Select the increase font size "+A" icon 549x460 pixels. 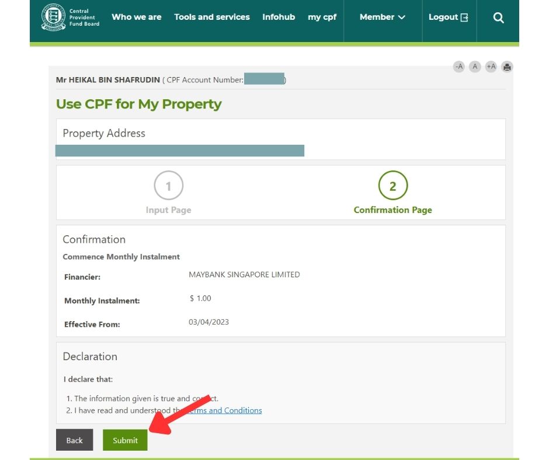tap(490, 67)
